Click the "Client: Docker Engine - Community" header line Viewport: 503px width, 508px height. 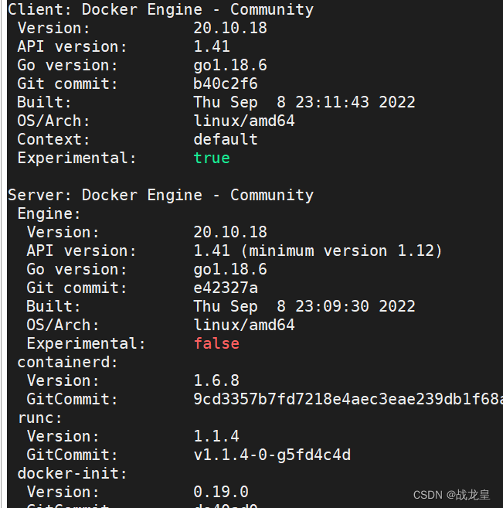[161, 10]
